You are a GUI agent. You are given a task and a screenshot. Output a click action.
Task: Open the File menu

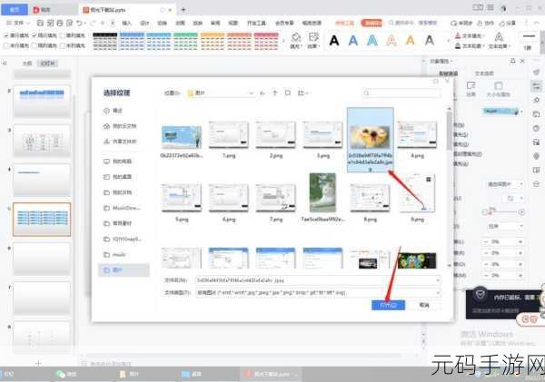[16, 23]
